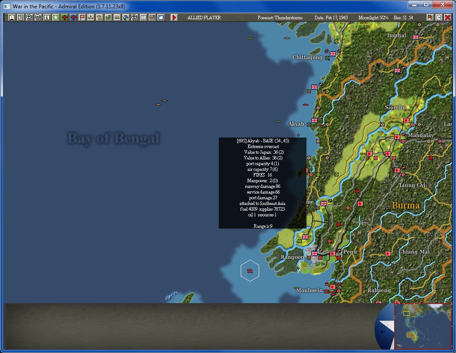
Task: Click the 'FIRES 16' tooltip line
Action: [x=263, y=175]
